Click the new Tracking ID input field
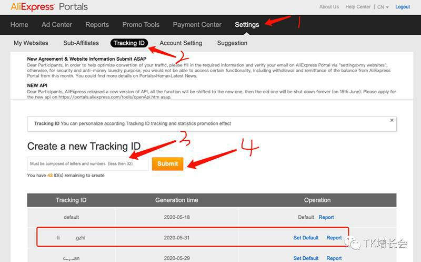 (x=88, y=163)
